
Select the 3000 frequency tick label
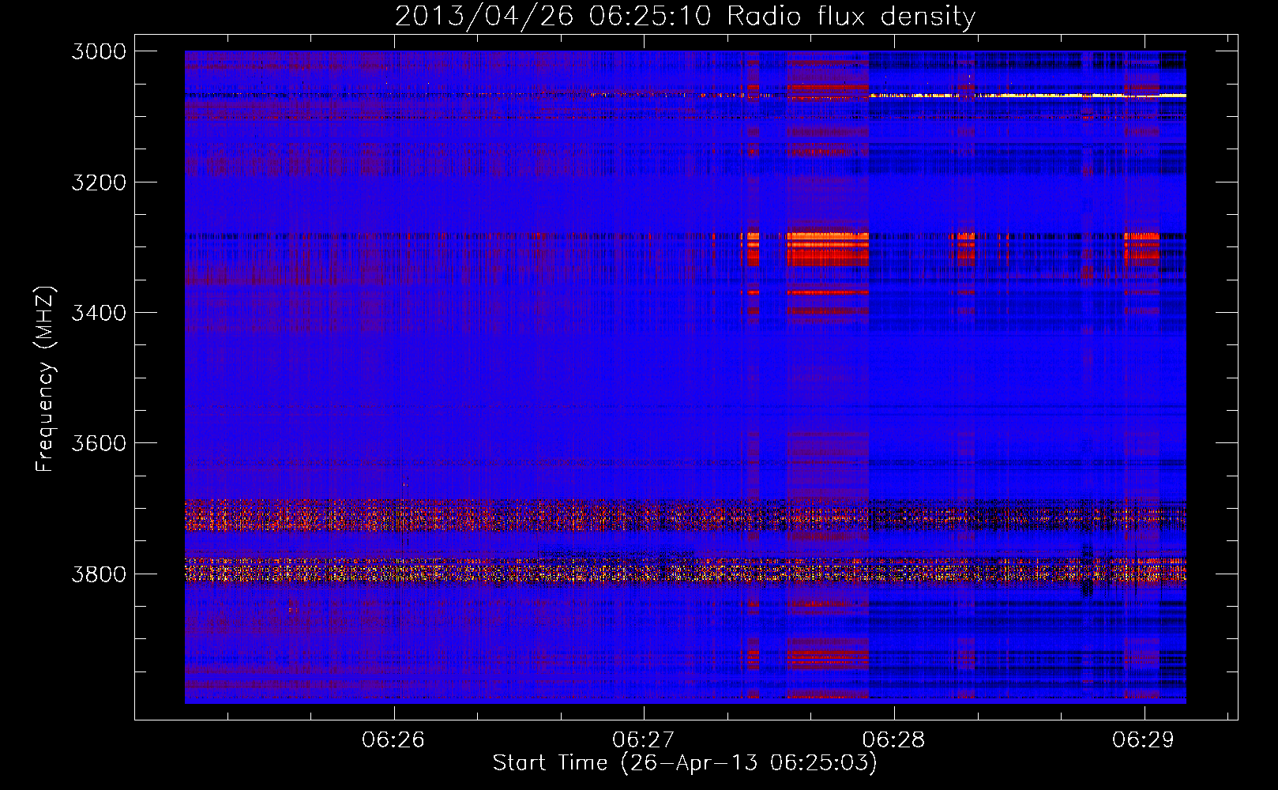click(99, 51)
